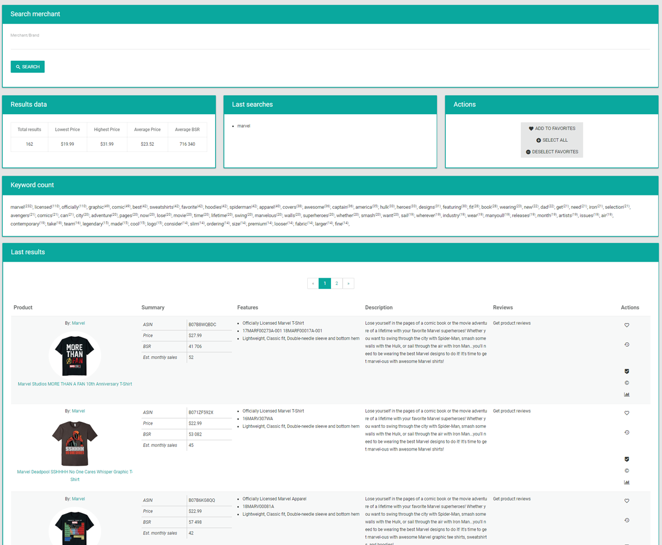
Task: Click Marvel brand link above Deadpool shirt
Action: click(x=78, y=411)
